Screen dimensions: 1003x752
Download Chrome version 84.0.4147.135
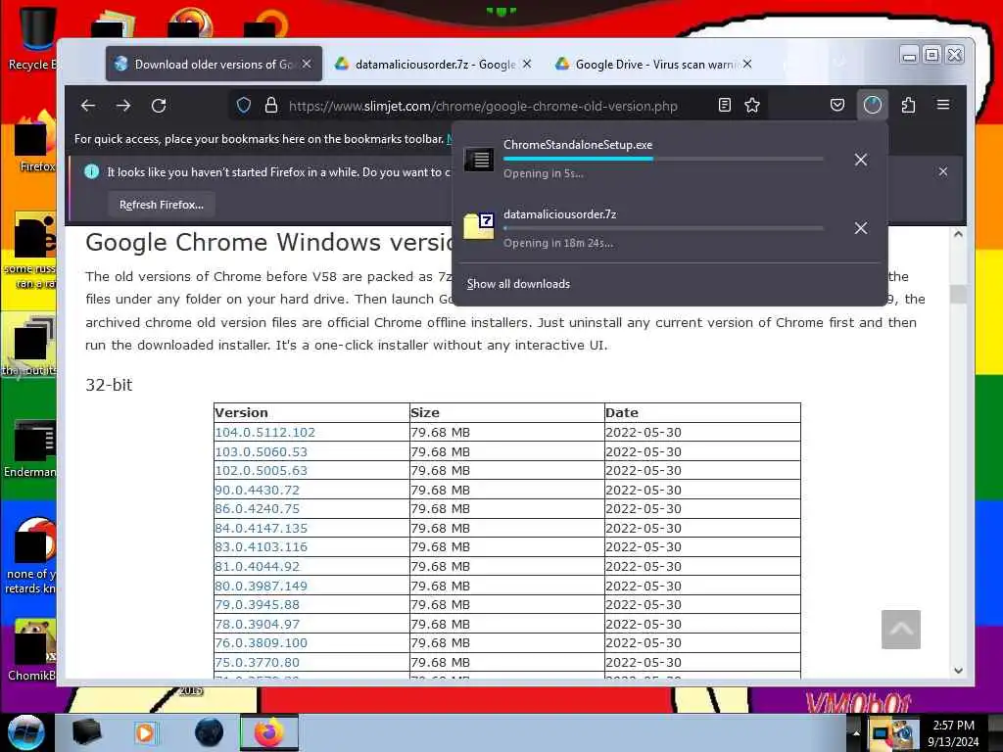(261, 528)
